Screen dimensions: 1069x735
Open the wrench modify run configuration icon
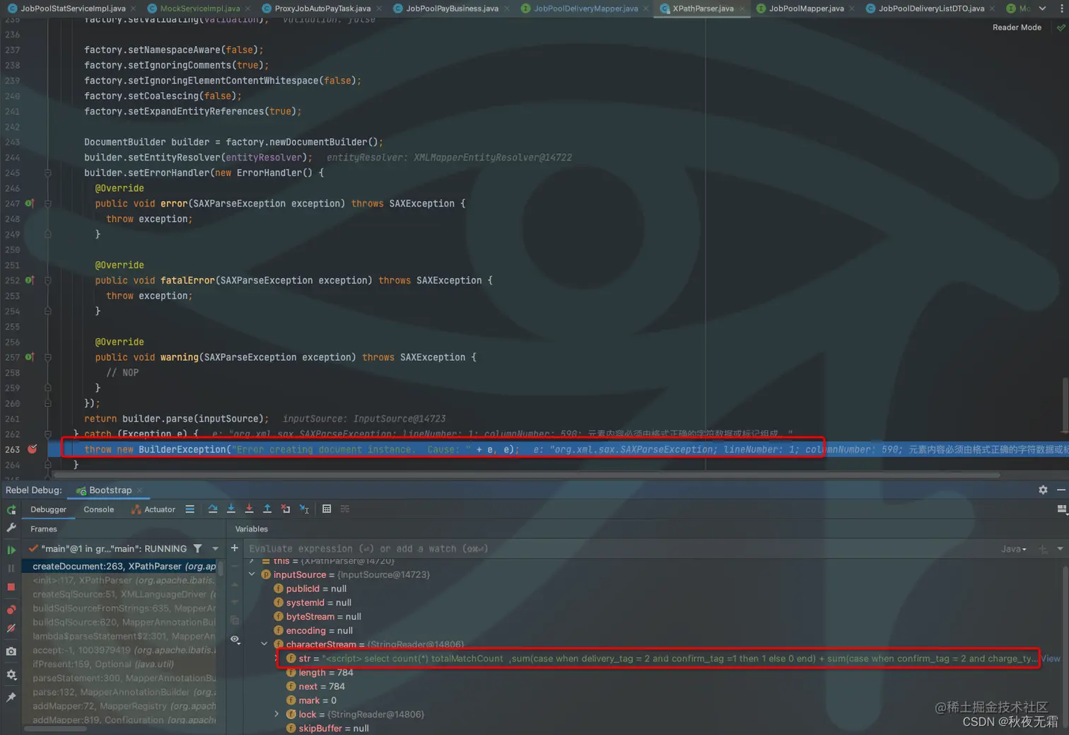coord(11,528)
